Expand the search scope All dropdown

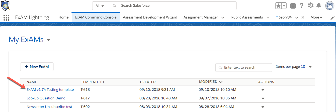[x=100, y=6]
